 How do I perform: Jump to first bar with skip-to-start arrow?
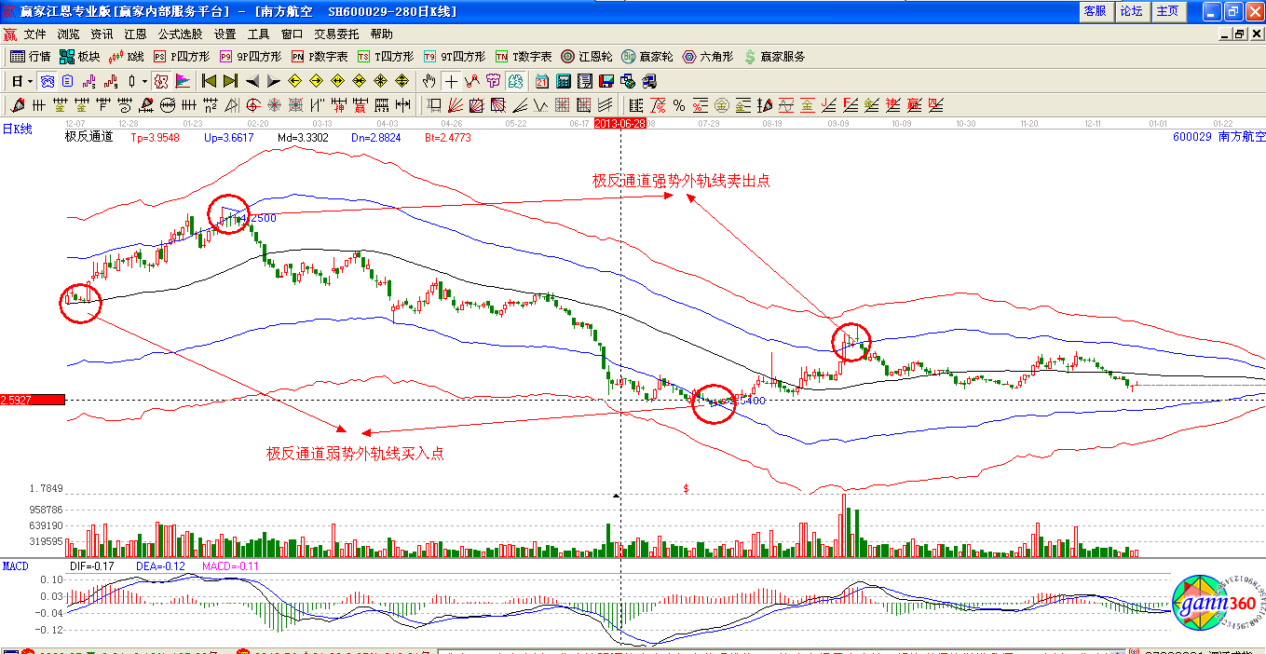(210, 81)
